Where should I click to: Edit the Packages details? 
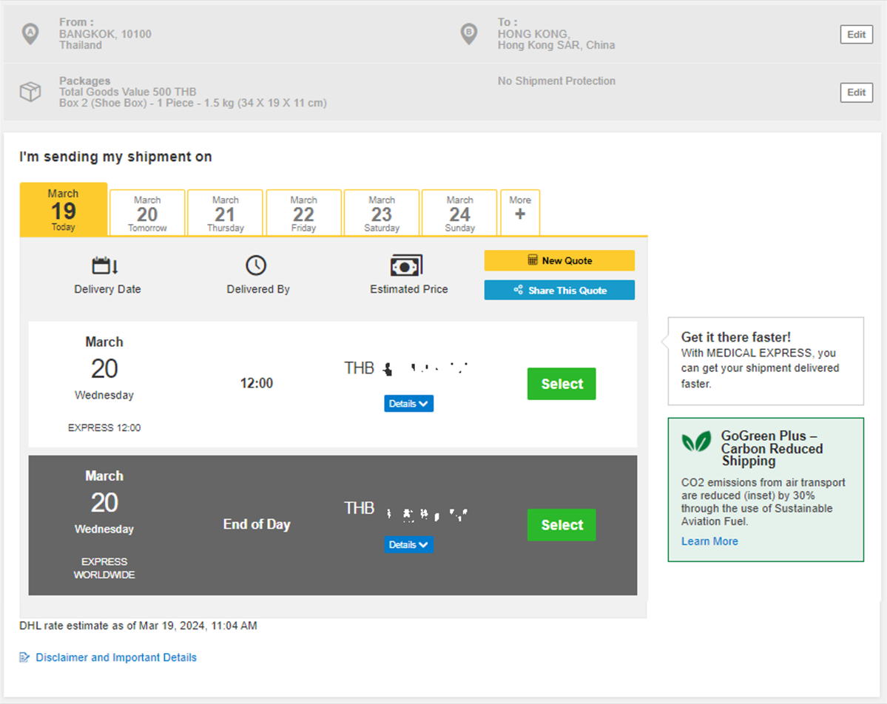click(856, 92)
